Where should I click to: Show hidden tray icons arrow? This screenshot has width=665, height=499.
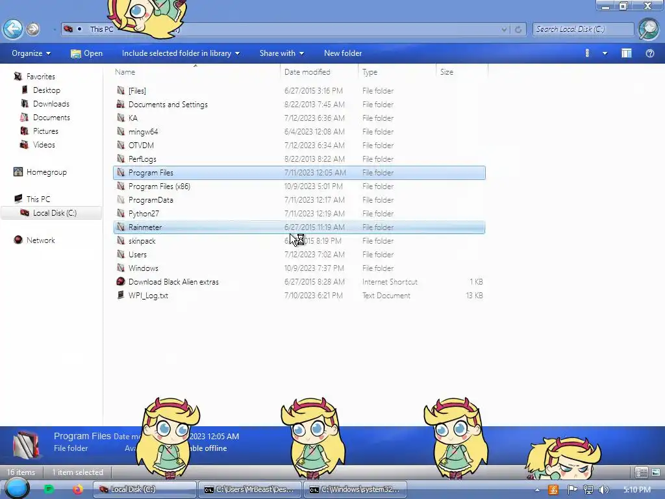537,490
